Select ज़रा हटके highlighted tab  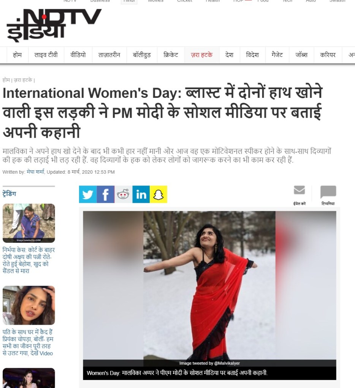[201, 55]
